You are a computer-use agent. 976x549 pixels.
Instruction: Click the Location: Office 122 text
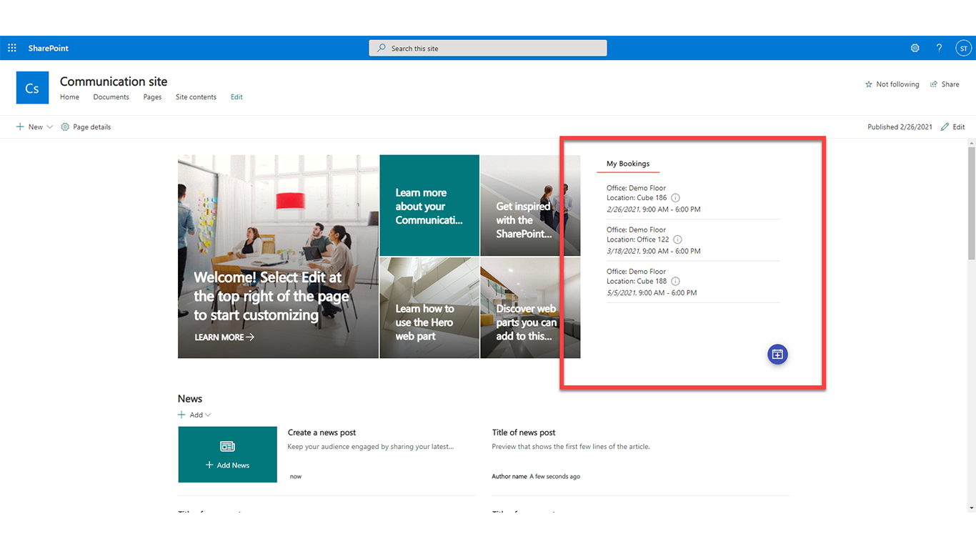[x=638, y=239]
